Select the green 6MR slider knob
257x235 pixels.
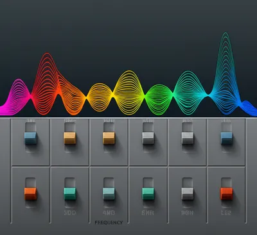[x=148, y=194]
